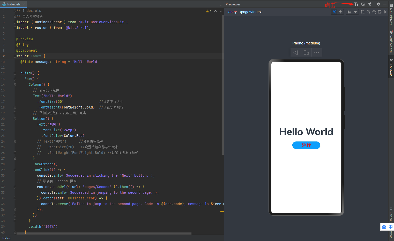Screen dimensions: 394x241
Task: Open the profile dropdown arrow
Action: pos(355,12)
